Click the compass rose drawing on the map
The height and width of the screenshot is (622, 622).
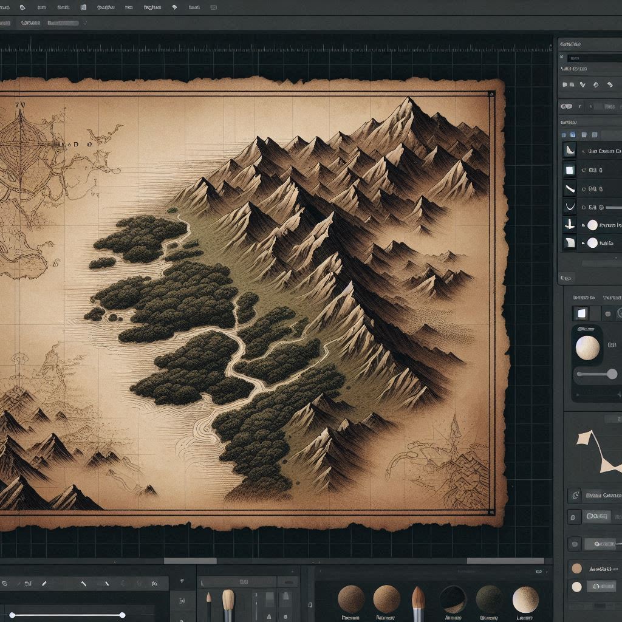click(22, 151)
